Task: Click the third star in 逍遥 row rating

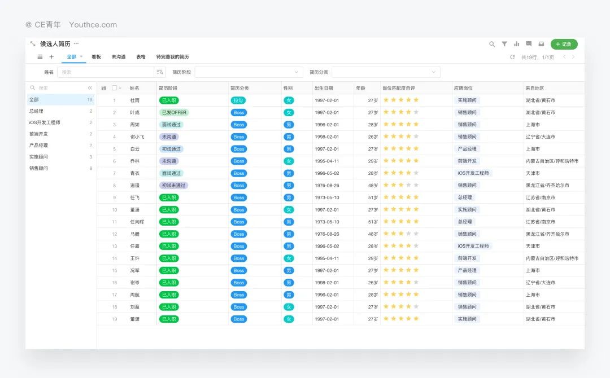Action: coord(400,185)
